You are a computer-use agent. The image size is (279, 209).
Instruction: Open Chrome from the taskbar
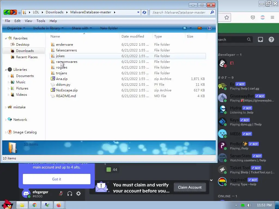click(35, 205)
